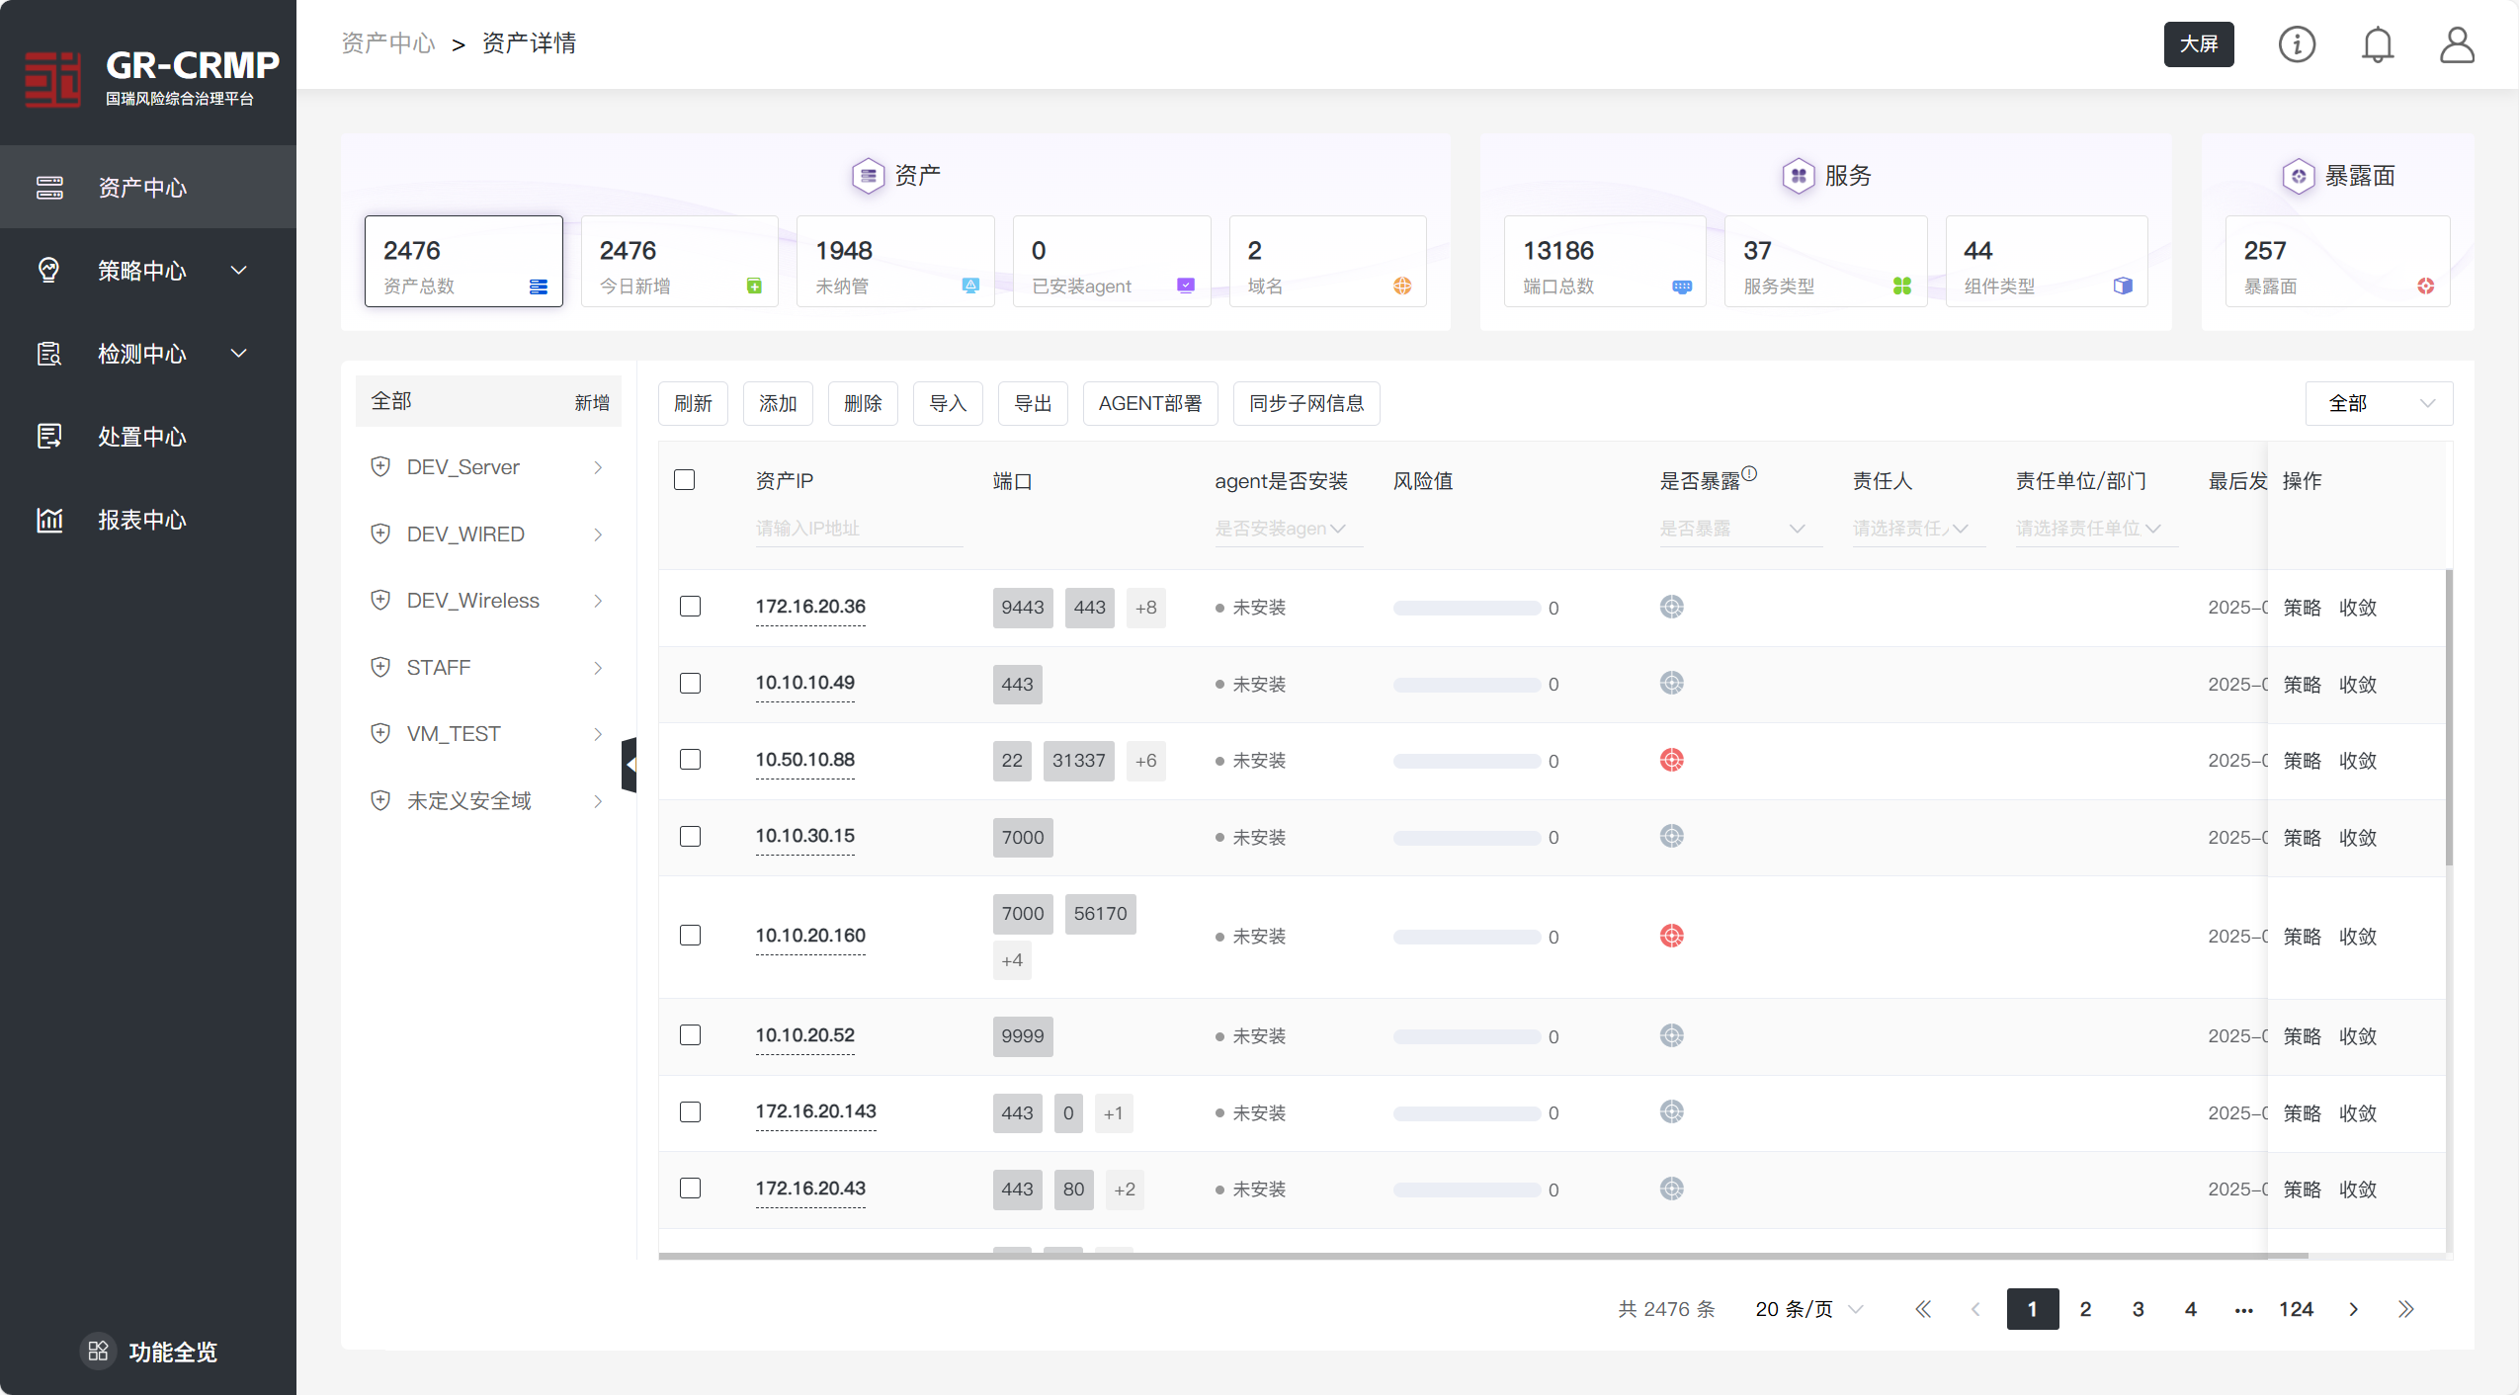
Task: Click the info circle icon in header
Action: tap(2297, 44)
